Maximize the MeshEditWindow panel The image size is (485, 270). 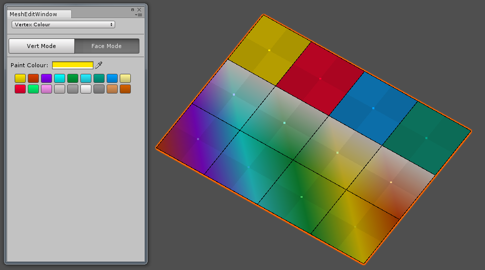[x=133, y=10]
